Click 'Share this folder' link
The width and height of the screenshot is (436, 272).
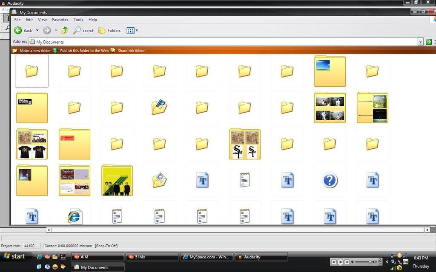(131, 51)
